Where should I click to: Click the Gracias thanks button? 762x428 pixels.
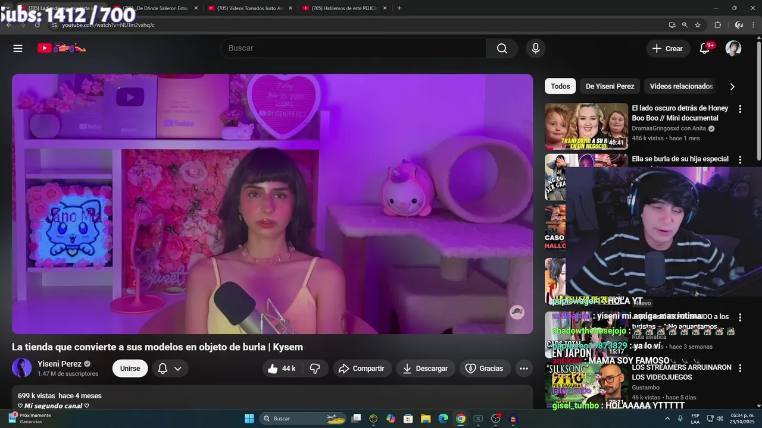pyautogui.click(x=485, y=369)
